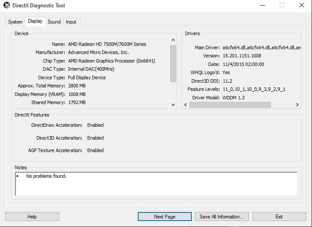Image resolution: width=312 pixels, height=227 pixels.
Task: Click the Main Driver aticfx64.dll value
Action: tap(261, 48)
